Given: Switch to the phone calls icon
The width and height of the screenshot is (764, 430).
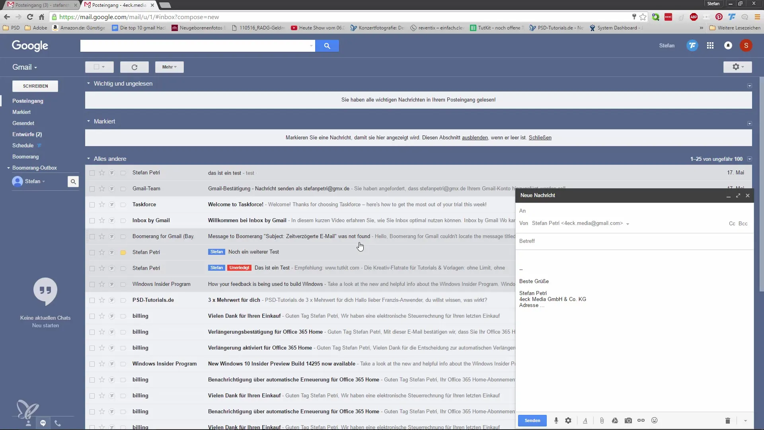Looking at the screenshot, I should tap(58, 423).
